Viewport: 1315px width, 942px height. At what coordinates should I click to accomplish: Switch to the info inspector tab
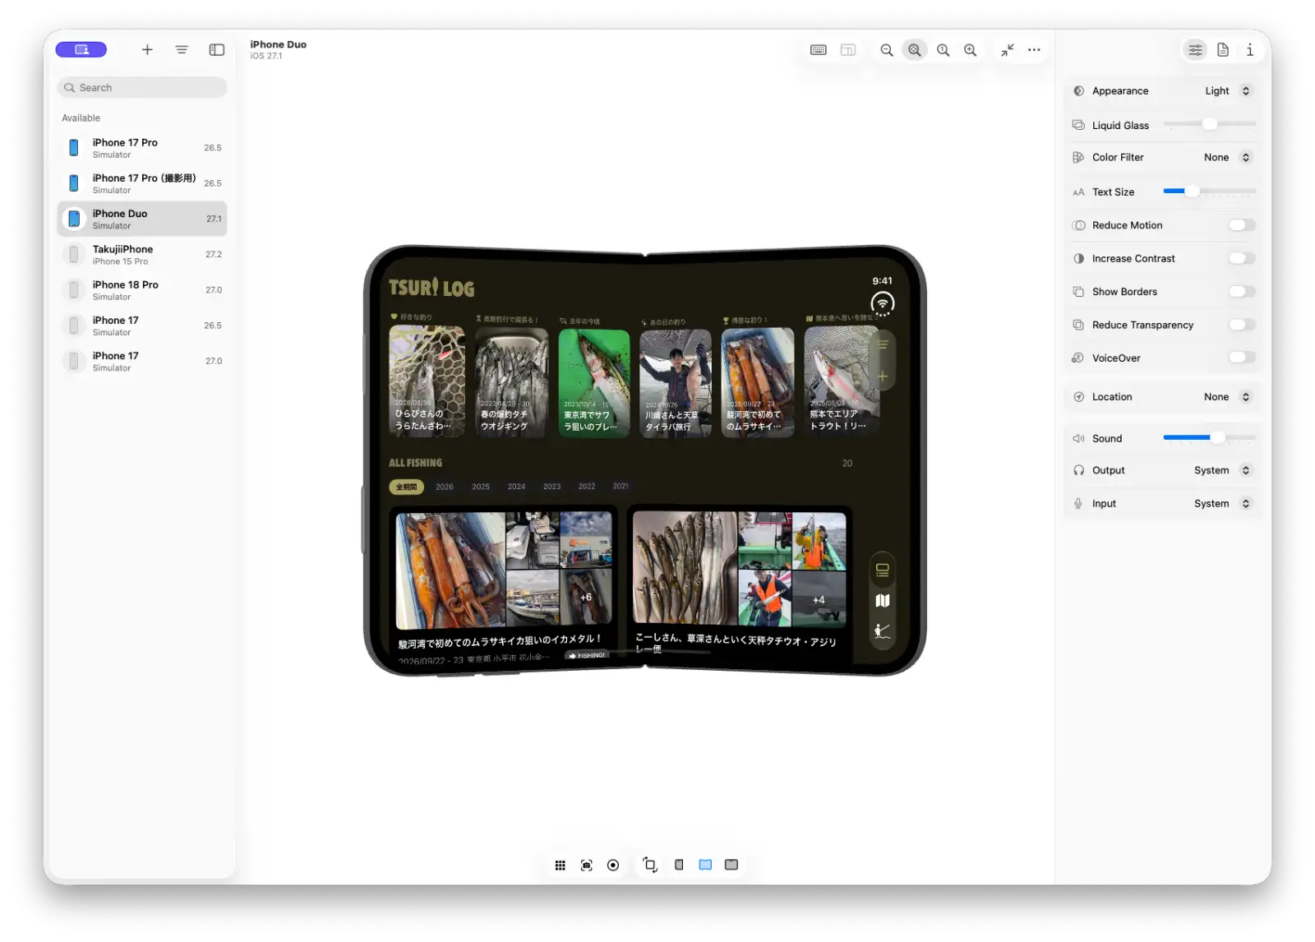[x=1250, y=50]
